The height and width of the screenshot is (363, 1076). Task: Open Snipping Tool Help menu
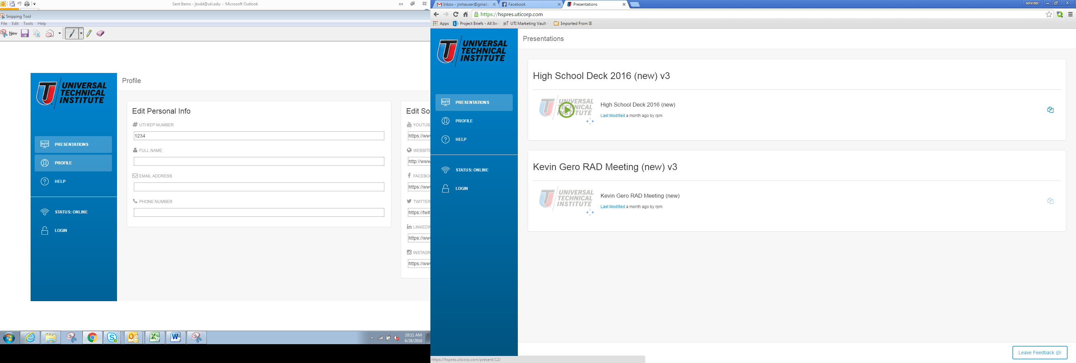click(x=42, y=24)
